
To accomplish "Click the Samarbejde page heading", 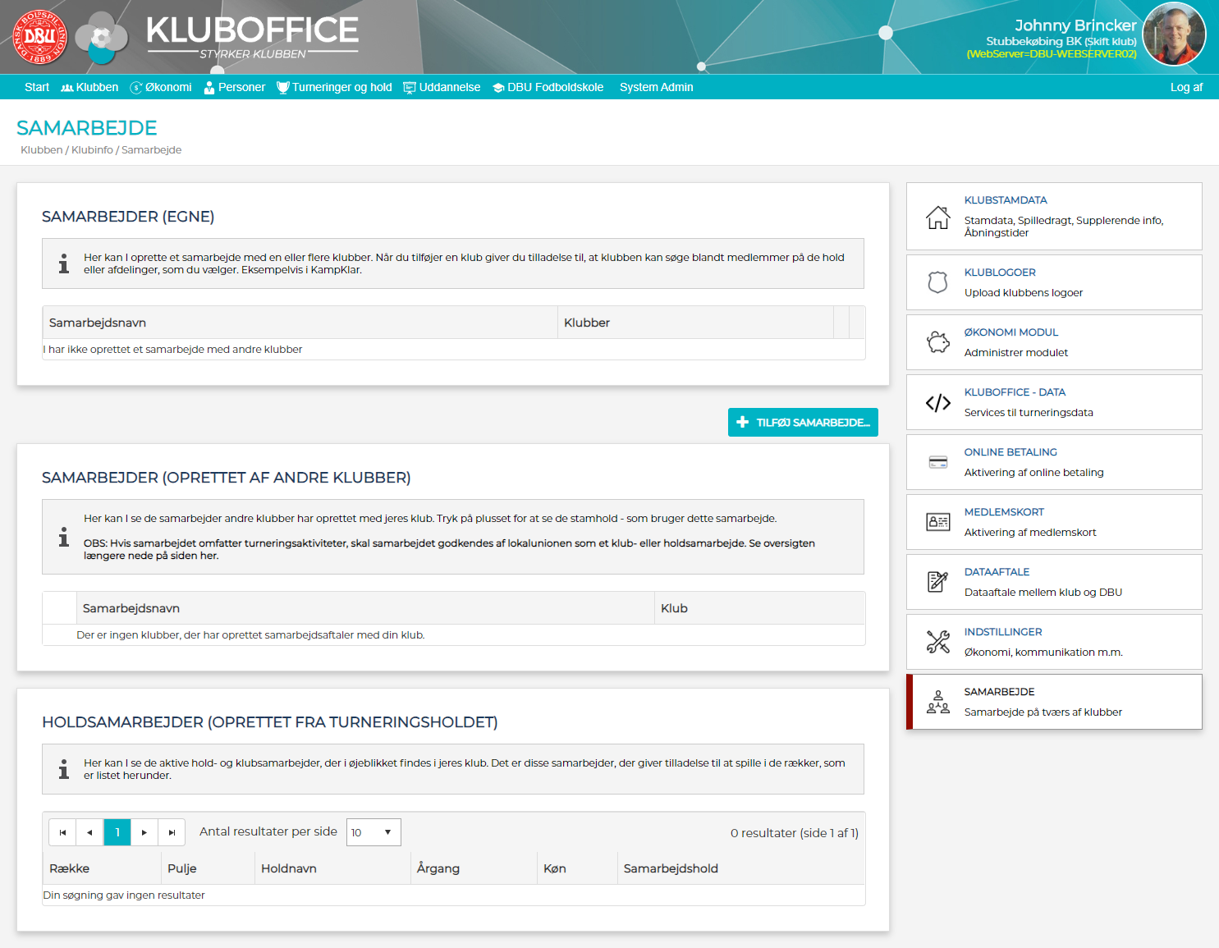I will point(87,128).
